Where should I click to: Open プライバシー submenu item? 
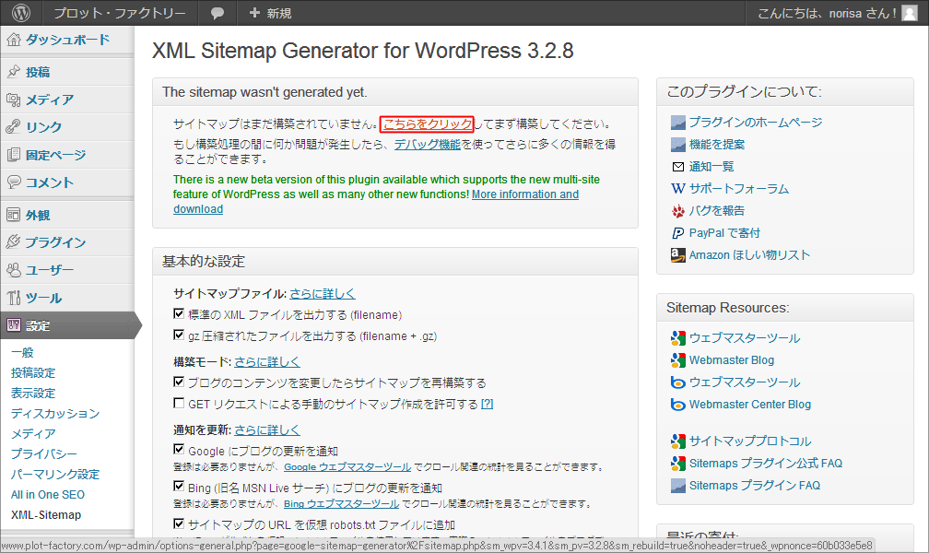tap(44, 454)
